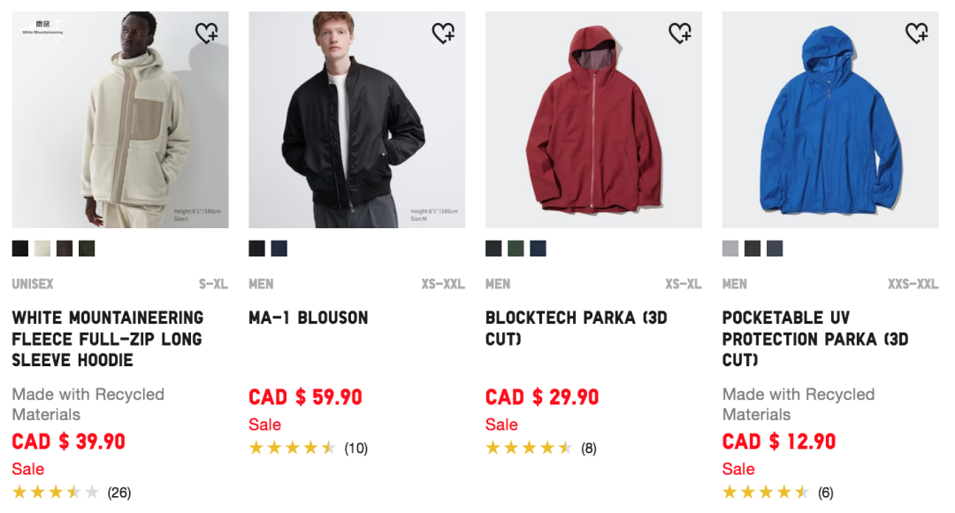Pick light gray swatch for UV Parka
The image size is (955, 513).
coord(730,249)
